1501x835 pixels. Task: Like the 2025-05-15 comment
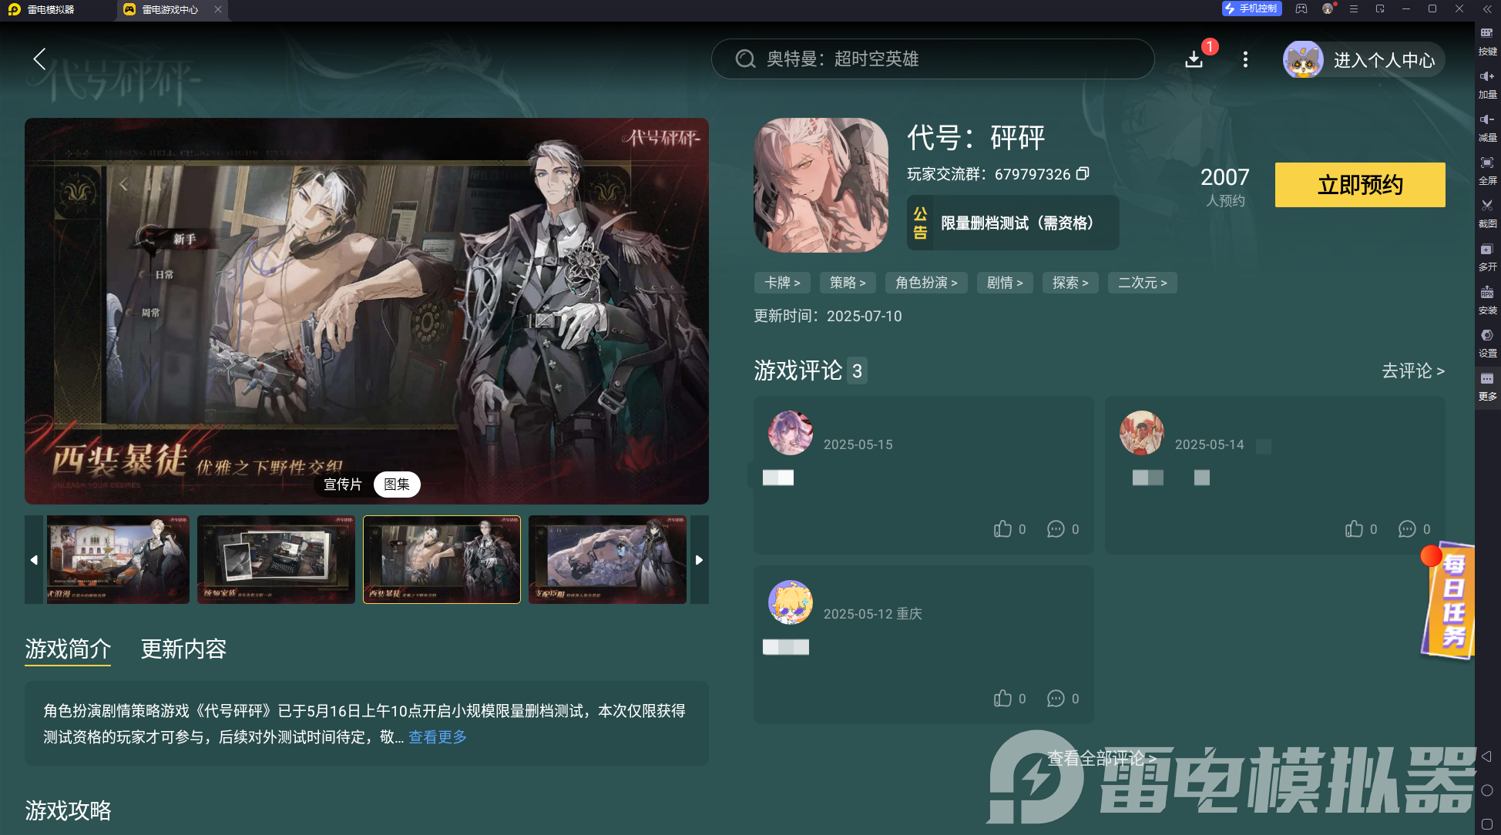[x=1002, y=529]
